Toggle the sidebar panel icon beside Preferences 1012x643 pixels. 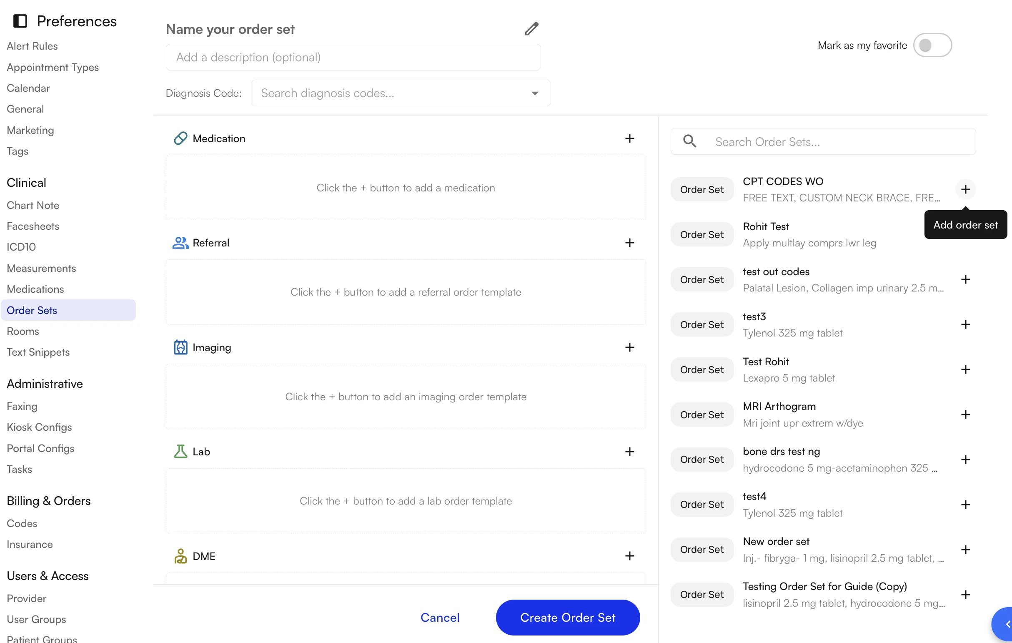[x=20, y=21]
